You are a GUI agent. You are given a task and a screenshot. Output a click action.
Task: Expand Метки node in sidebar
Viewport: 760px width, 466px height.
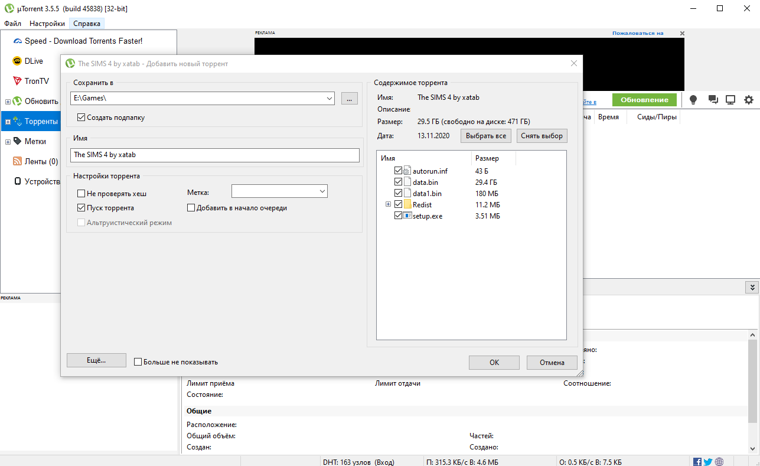click(x=8, y=142)
